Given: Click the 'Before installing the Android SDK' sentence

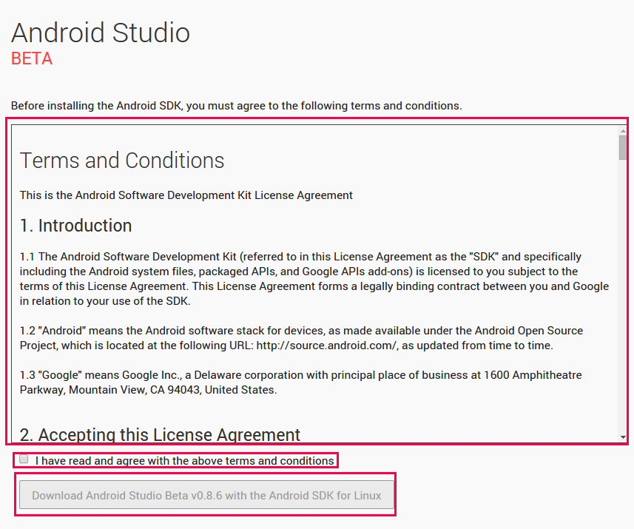Looking at the screenshot, I should 237,106.
